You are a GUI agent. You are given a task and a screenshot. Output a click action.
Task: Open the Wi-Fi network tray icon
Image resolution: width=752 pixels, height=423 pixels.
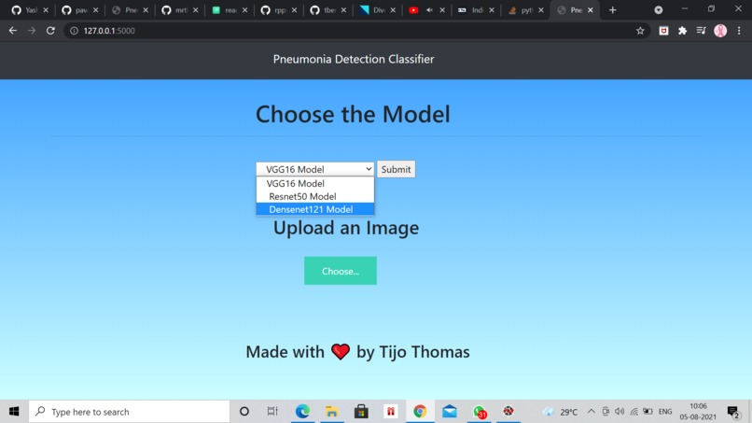point(634,412)
